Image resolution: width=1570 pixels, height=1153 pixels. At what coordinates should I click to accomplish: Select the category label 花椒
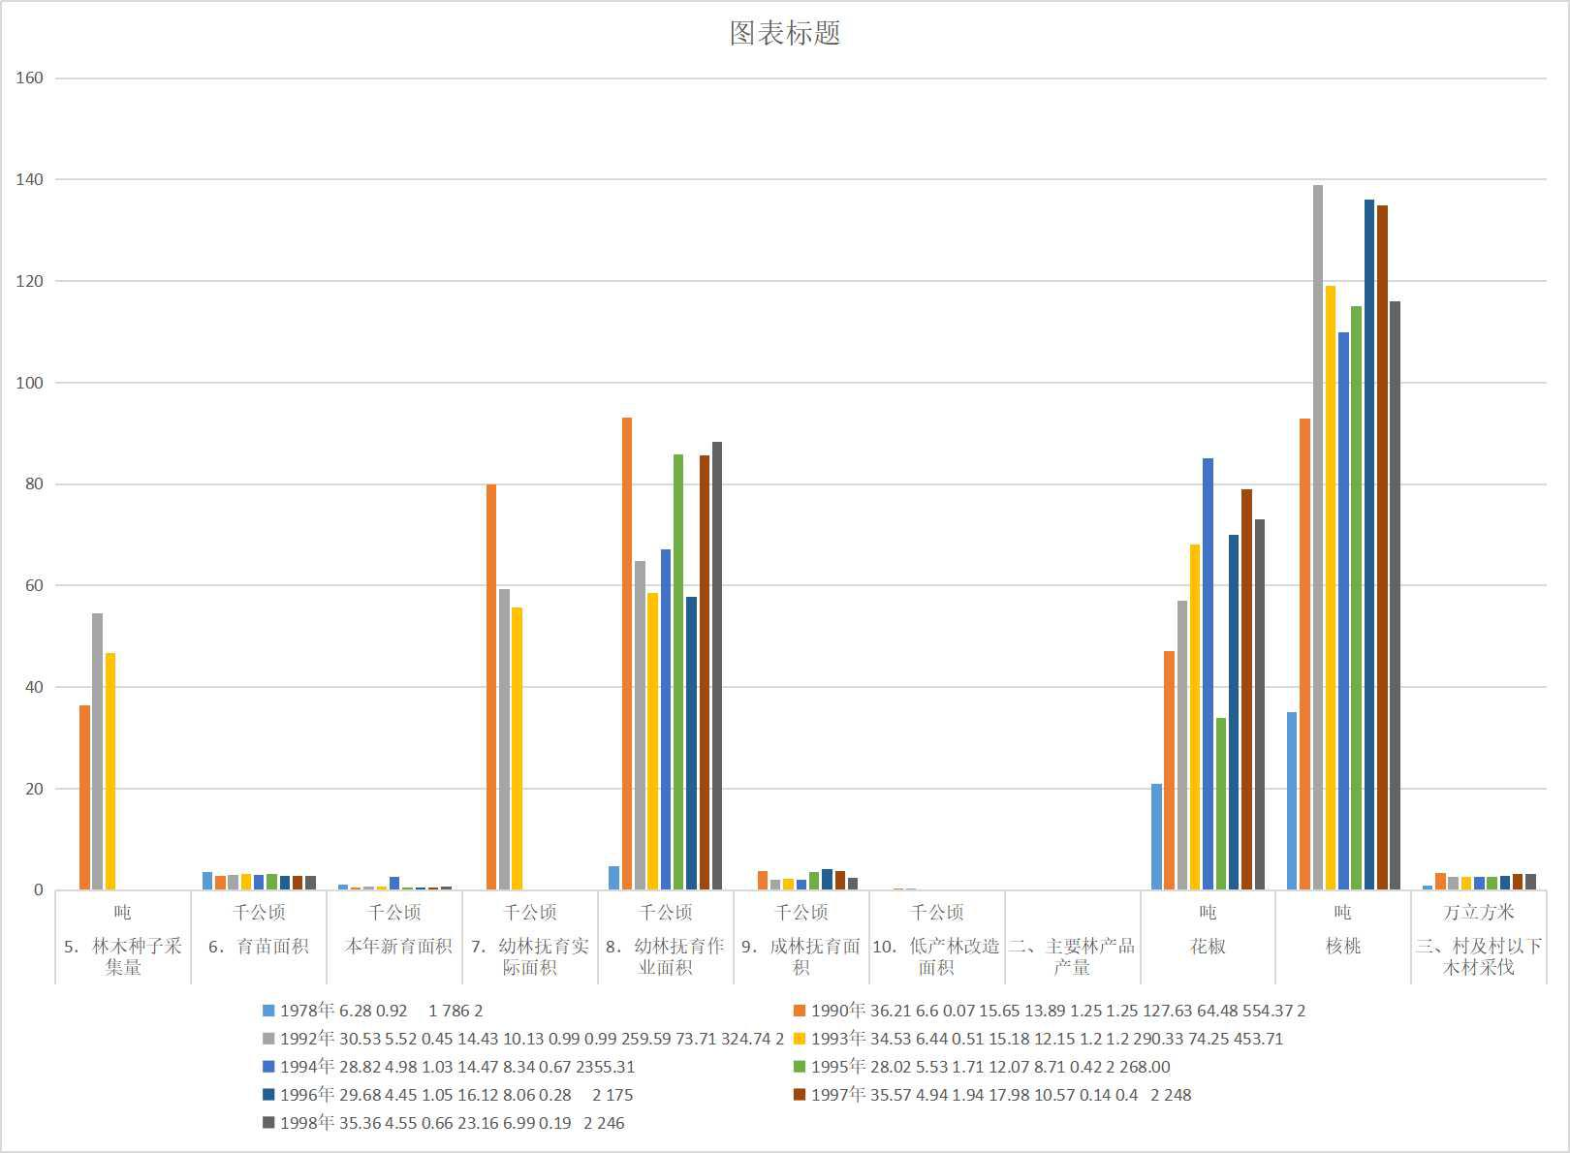point(1208,947)
